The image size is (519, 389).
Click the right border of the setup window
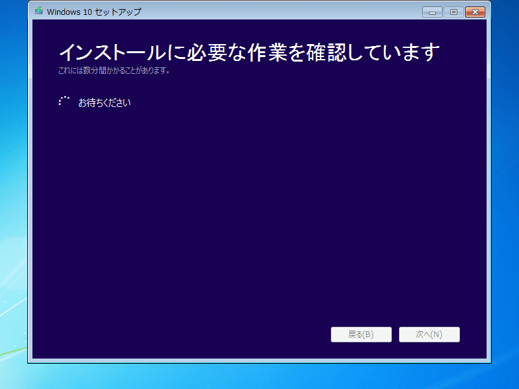489,194
